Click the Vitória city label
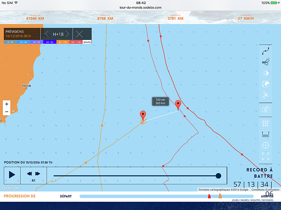Screen dimensions: 281x210 (x=26, y=86)
